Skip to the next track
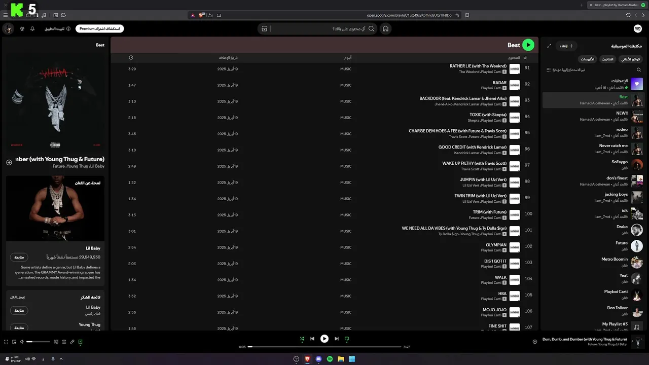Screen dimensions: 649x365 (337, 339)
